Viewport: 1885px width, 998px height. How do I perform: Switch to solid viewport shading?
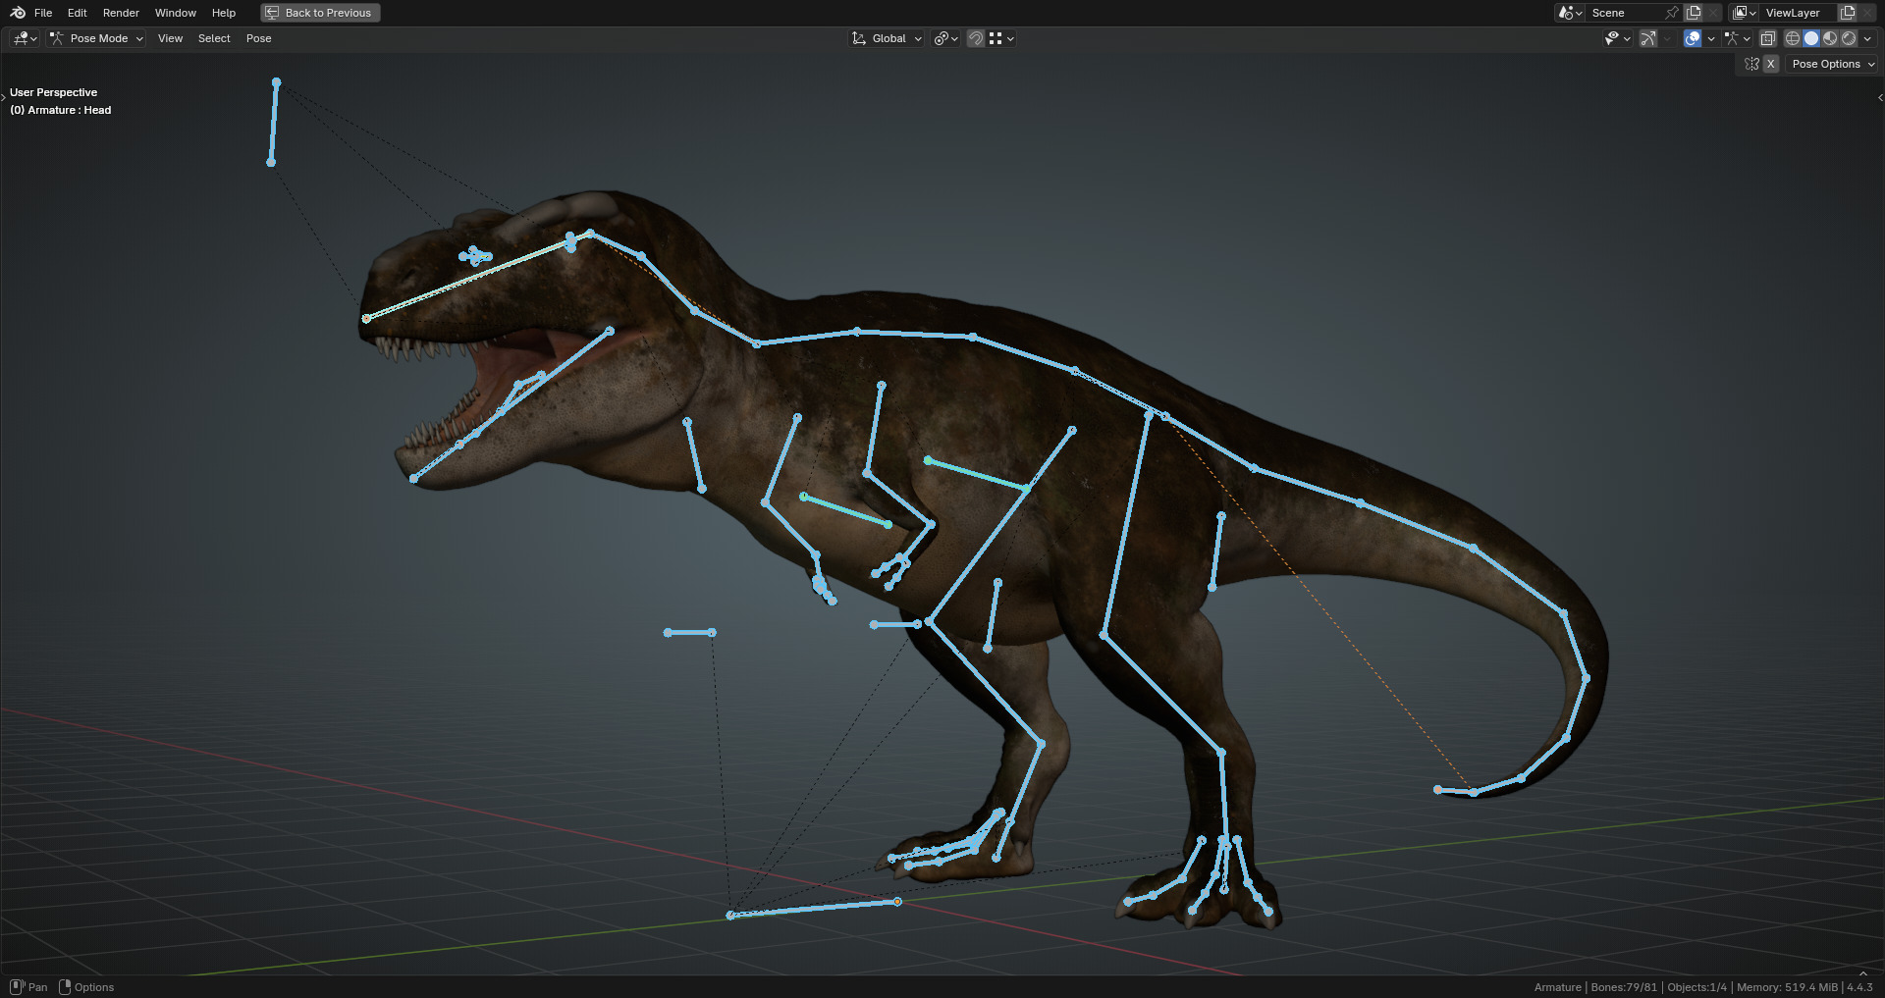pyautogui.click(x=1811, y=38)
